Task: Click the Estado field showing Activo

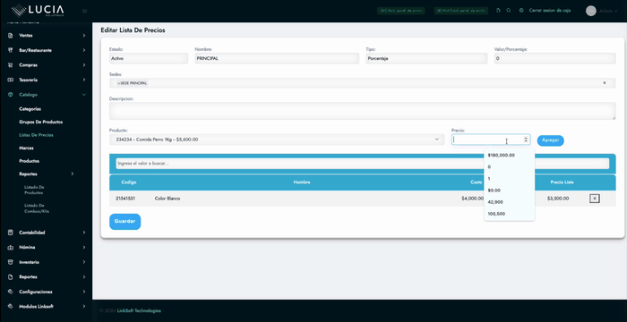Action: coord(149,58)
